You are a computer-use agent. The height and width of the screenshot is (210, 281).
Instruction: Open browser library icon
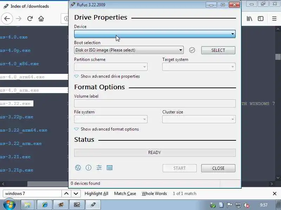[249, 19]
